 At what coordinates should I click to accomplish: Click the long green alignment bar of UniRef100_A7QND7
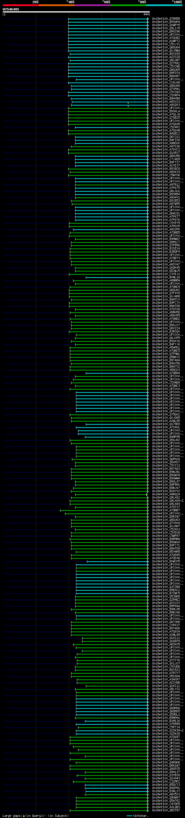pos(104,510)
